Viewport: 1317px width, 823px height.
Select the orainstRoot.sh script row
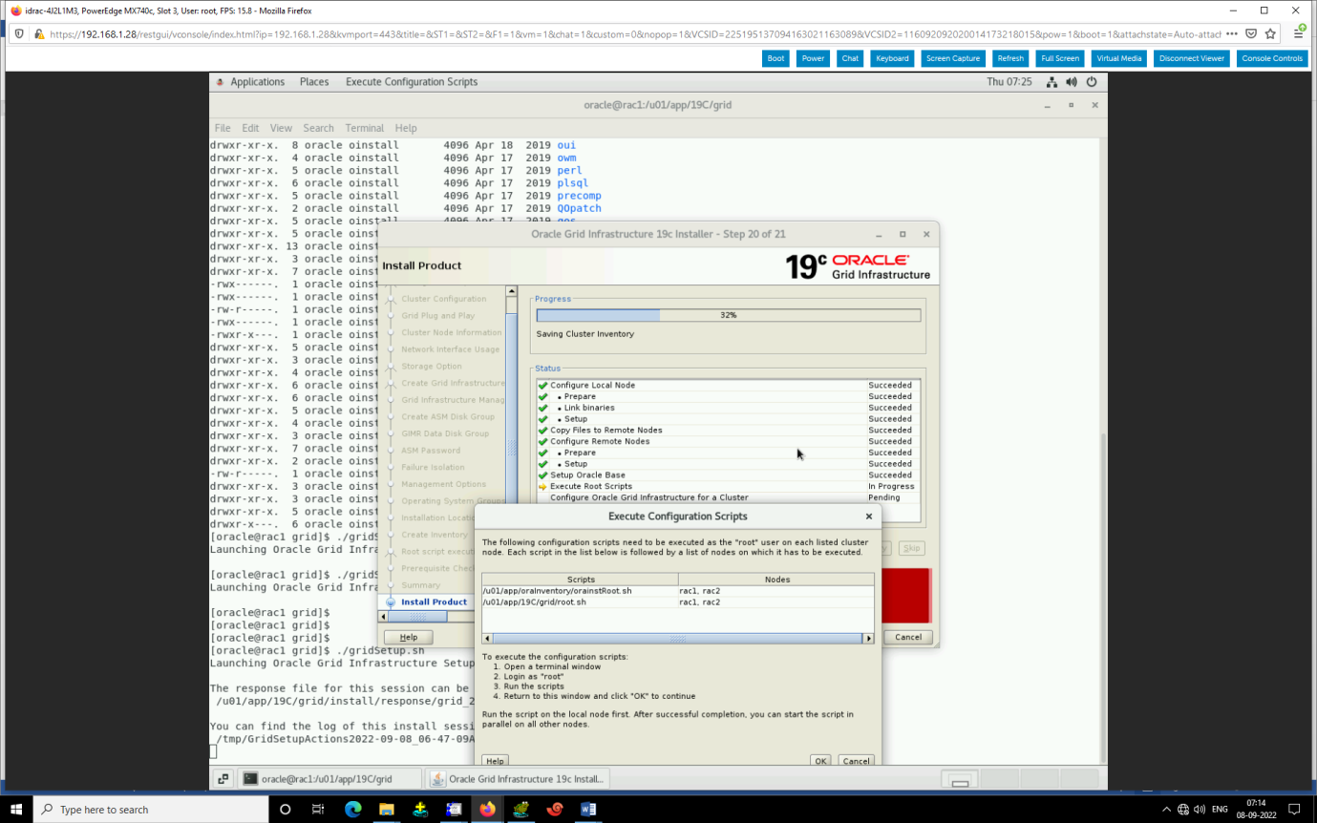click(x=678, y=591)
